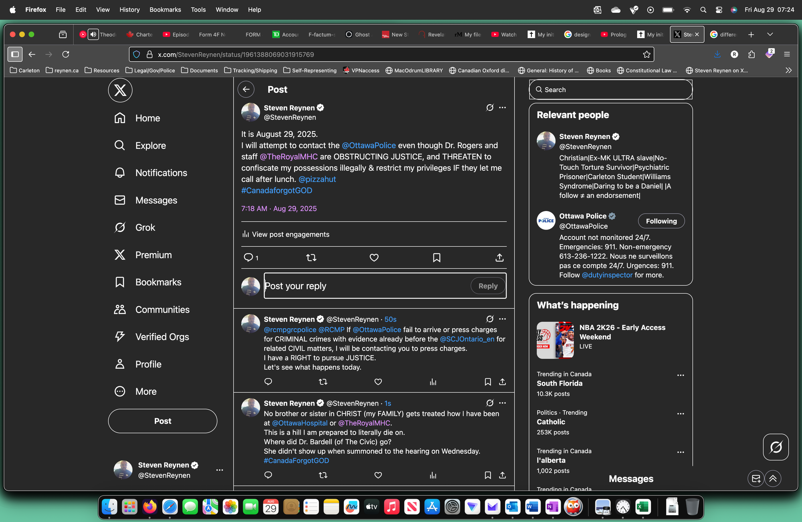Click the Reply button
Viewport: 802px width, 522px height.
[488, 286]
